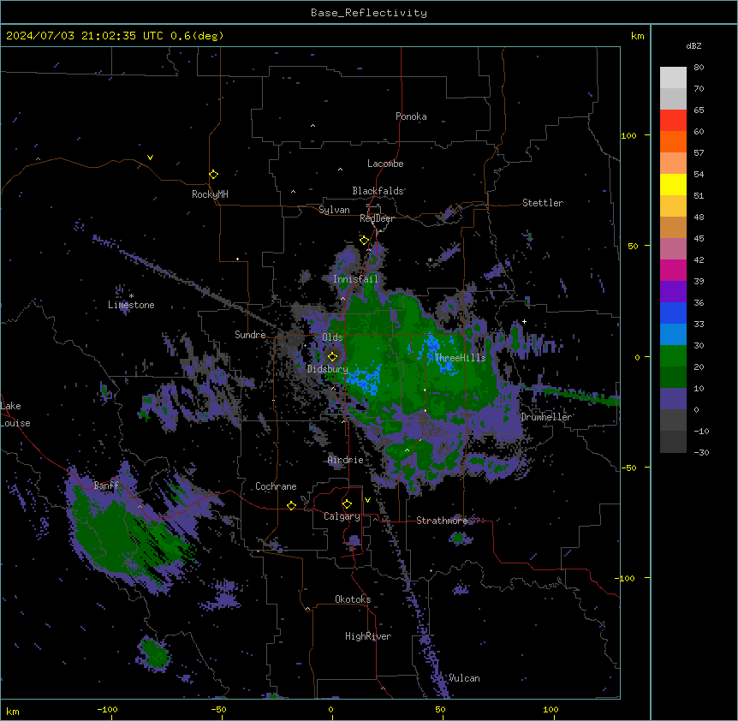Viewport: 738px width, 721px height.
Task: Click the Airdrie city label
Action: point(346,460)
